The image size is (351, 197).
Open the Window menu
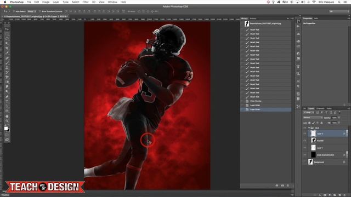[112, 2]
